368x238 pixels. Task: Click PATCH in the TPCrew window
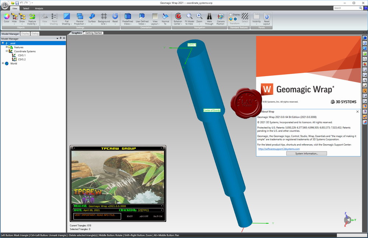158,216
